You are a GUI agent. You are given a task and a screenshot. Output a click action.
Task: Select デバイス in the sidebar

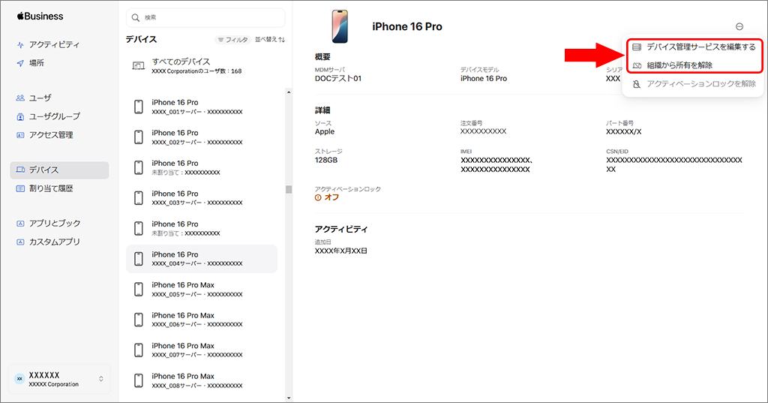click(59, 170)
